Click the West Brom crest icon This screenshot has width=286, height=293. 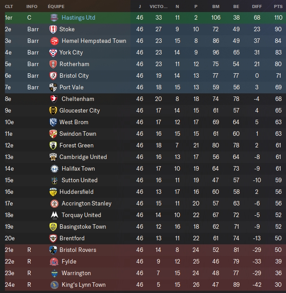53,122
